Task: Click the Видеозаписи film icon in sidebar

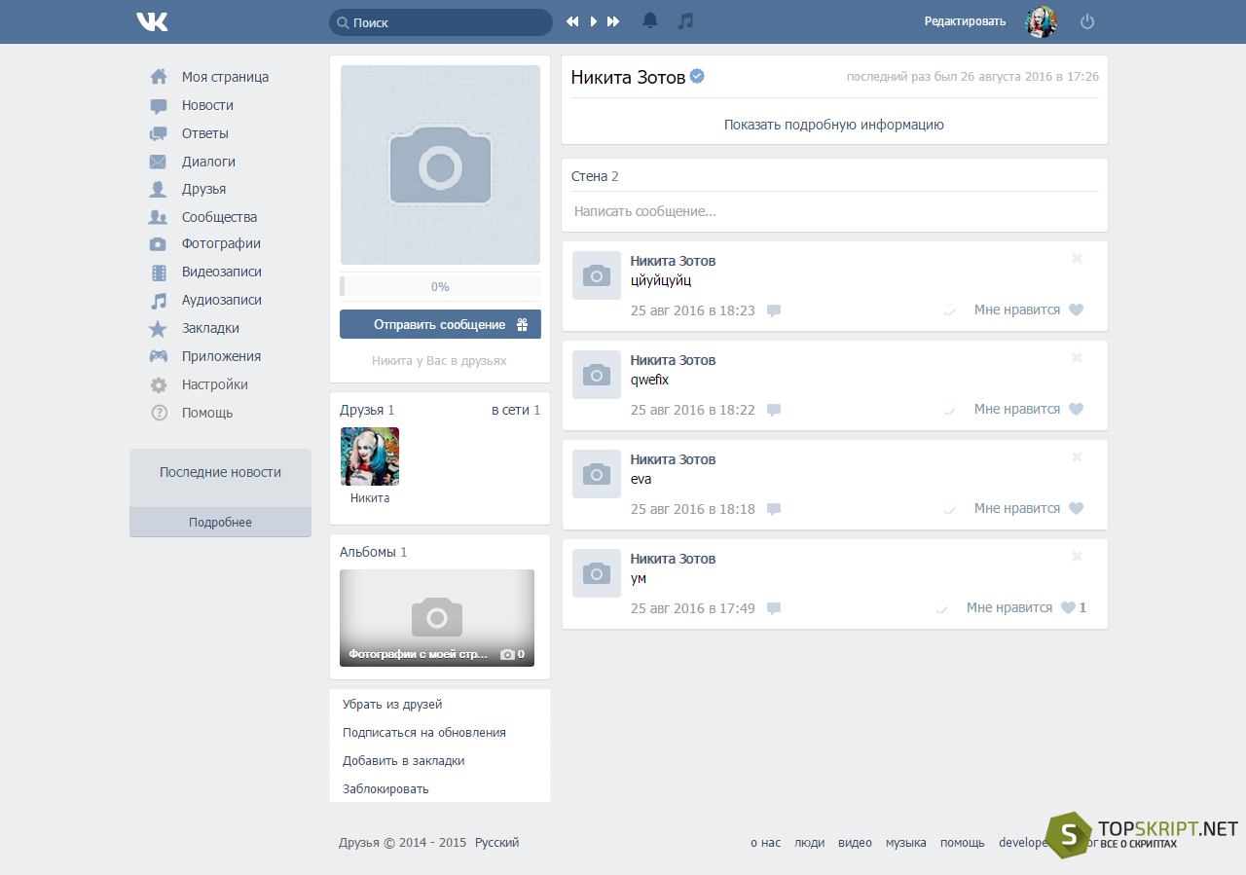Action: 158,273
